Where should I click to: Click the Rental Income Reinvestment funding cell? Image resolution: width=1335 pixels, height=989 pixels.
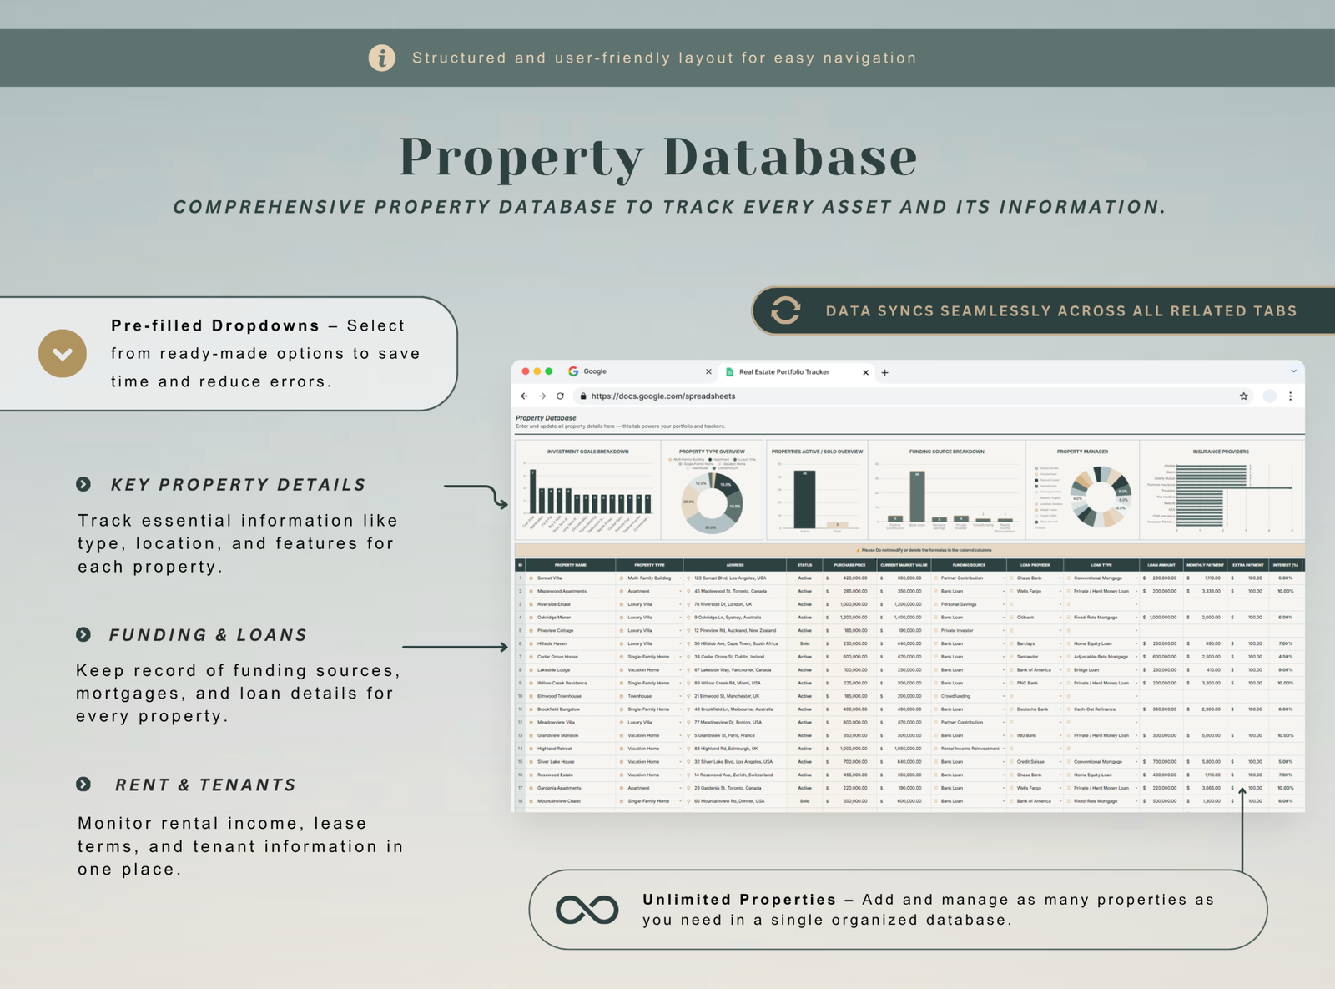tap(970, 749)
